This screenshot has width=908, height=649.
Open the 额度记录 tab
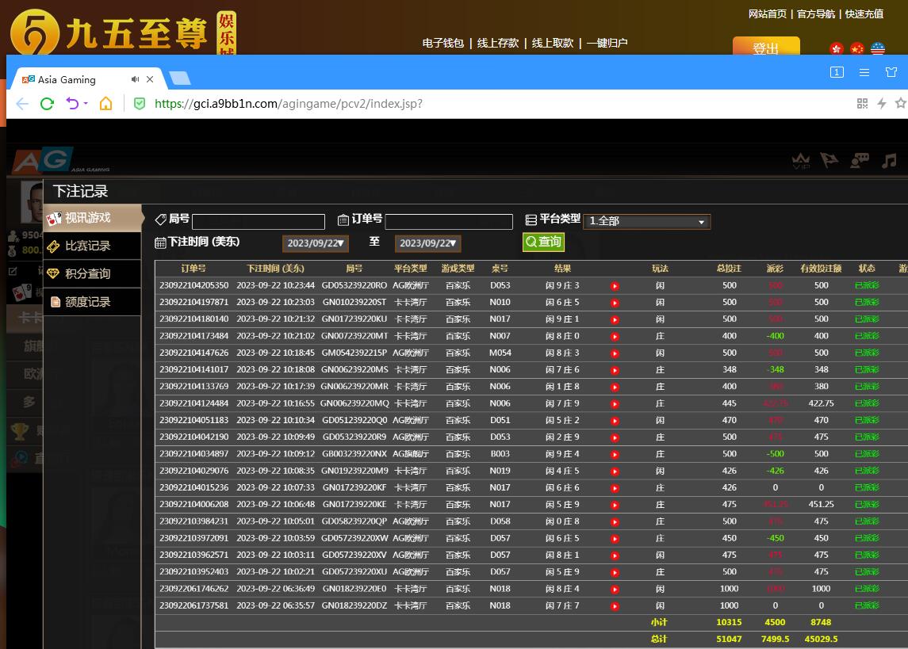87,302
